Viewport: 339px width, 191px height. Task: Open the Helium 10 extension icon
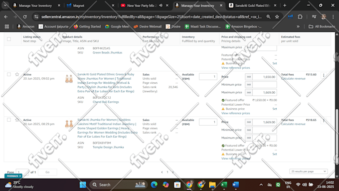click(x=290, y=16)
